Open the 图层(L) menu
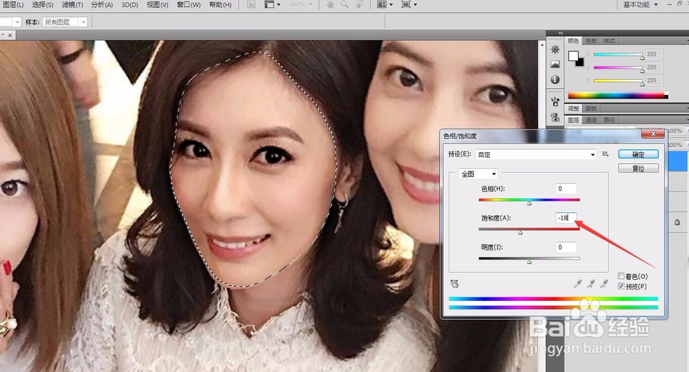 (13, 4)
